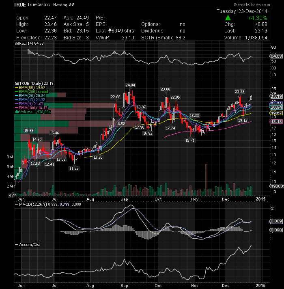Click the EMA(100) 18.13 legend entry
The width and height of the screenshot is (284, 289).
[33, 108]
